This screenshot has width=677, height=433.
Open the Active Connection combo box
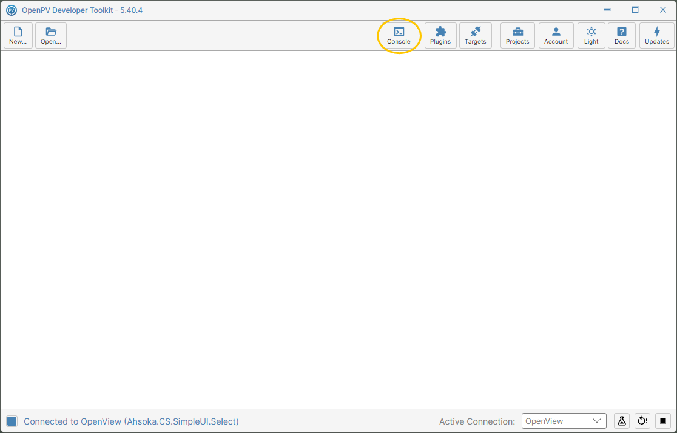click(564, 421)
